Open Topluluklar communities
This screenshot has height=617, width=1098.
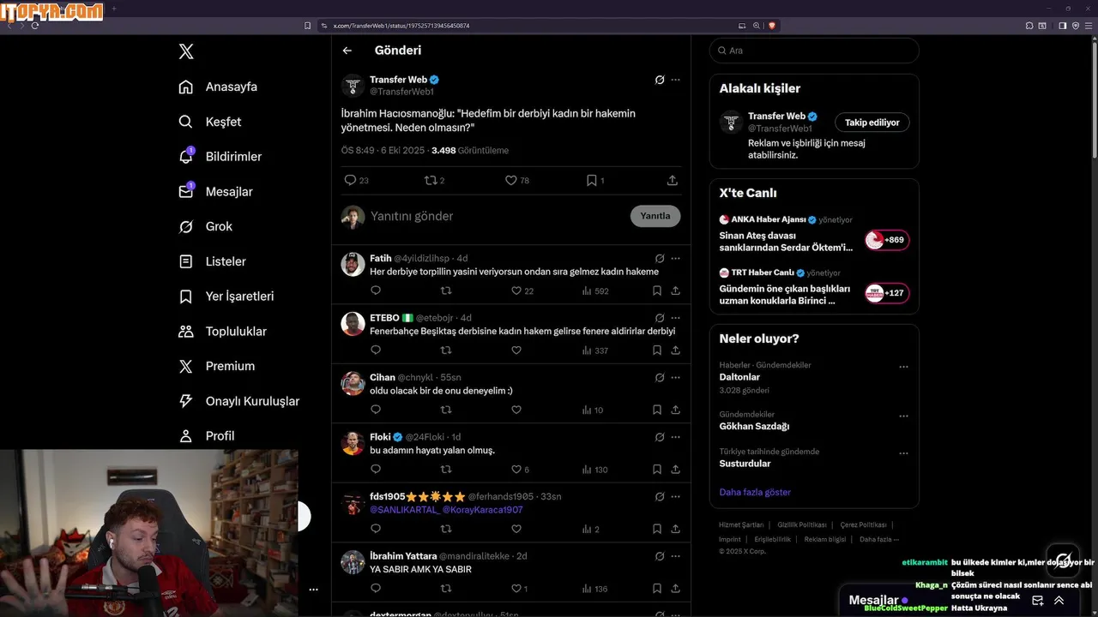pos(222,331)
